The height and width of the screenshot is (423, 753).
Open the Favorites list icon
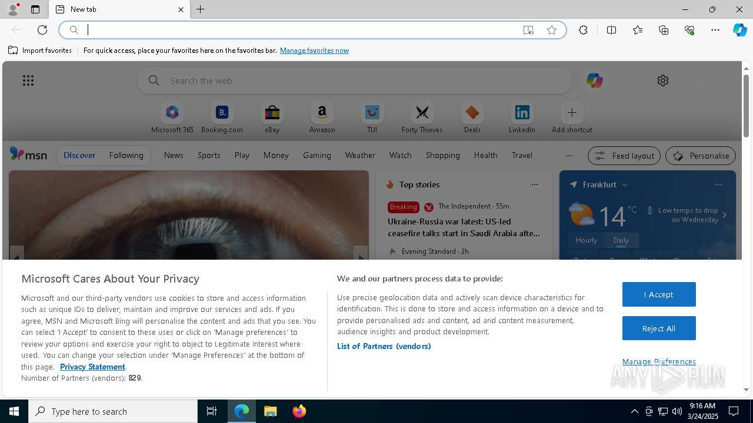pyautogui.click(x=638, y=30)
